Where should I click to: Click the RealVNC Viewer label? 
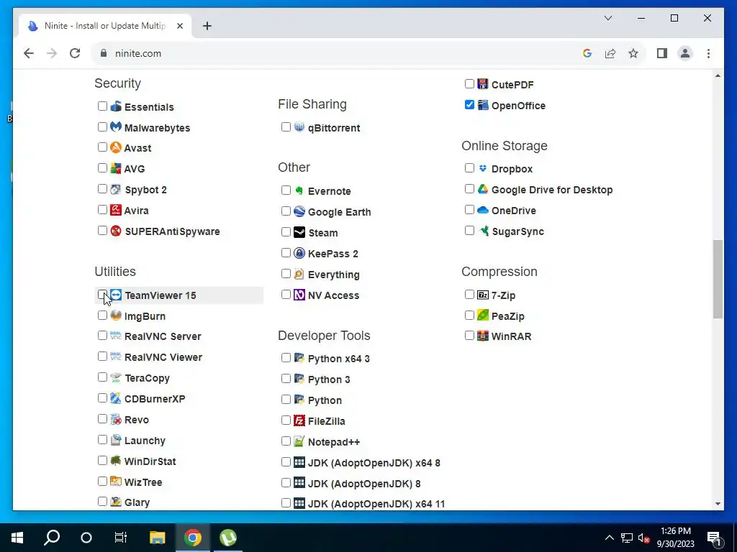163,356
